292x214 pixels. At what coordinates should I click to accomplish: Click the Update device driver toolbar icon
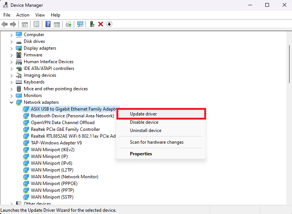[x=92, y=24]
